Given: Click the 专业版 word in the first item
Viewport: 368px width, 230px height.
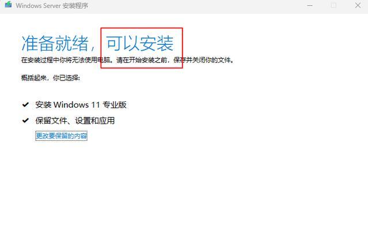Looking at the screenshot, I should click(115, 105).
